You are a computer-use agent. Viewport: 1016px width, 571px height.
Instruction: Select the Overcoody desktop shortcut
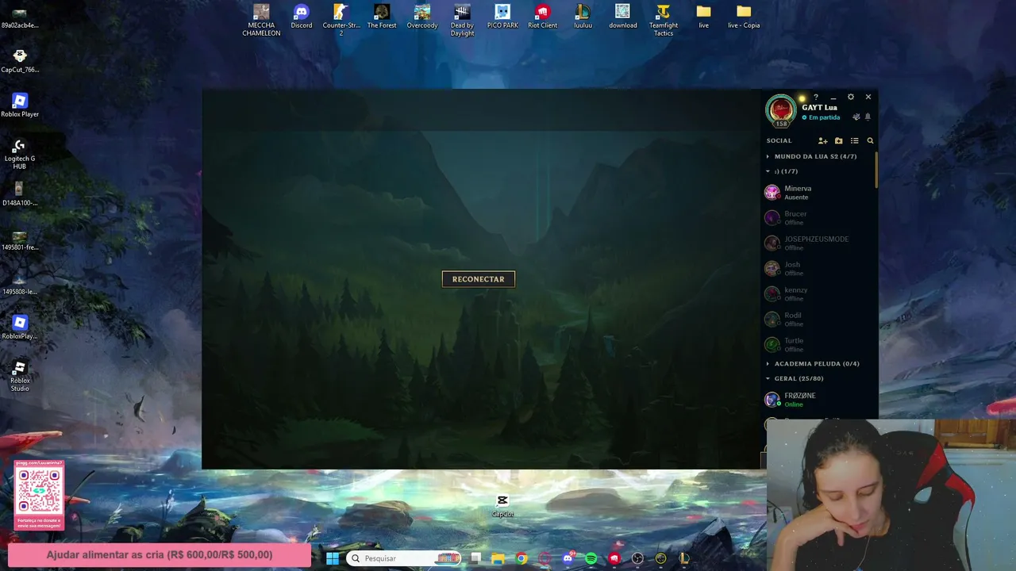click(422, 17)
